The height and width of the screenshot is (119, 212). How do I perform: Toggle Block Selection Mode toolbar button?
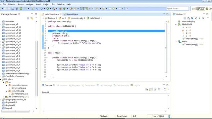pyautogui.click(x=89, y=9)
